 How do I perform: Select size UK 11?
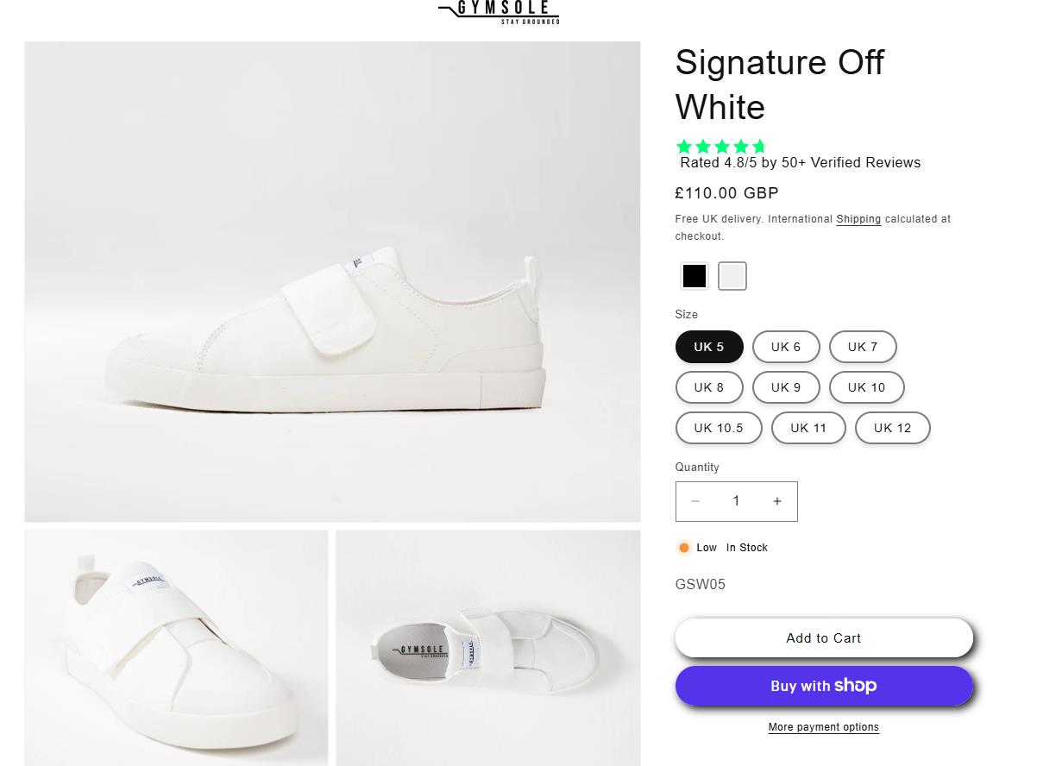(x=808, y=428)
